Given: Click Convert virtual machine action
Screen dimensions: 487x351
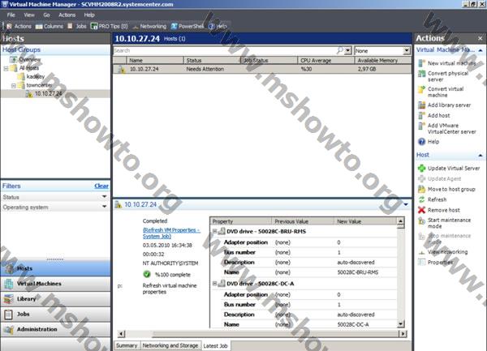Looking at the screenshot, I should [x=441, y=92].
